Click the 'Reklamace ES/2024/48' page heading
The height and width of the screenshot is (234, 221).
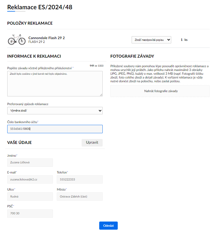[40, 7]
